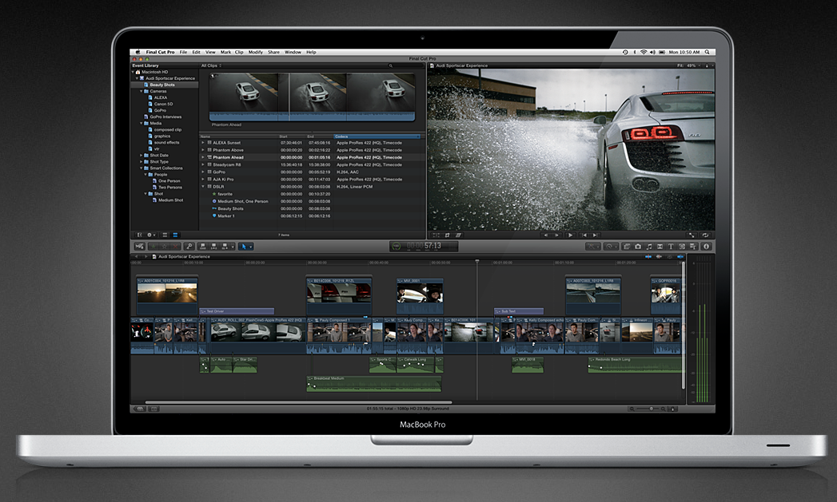Image resolution: width=837 pixels, height=502 pixels.
Task: Open the edit mode dropdown arrow beside Append
Action: [x=233, y=246]
